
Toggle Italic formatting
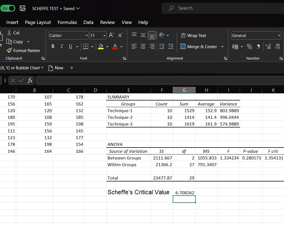pyautogui.click(x=62, y=46)
